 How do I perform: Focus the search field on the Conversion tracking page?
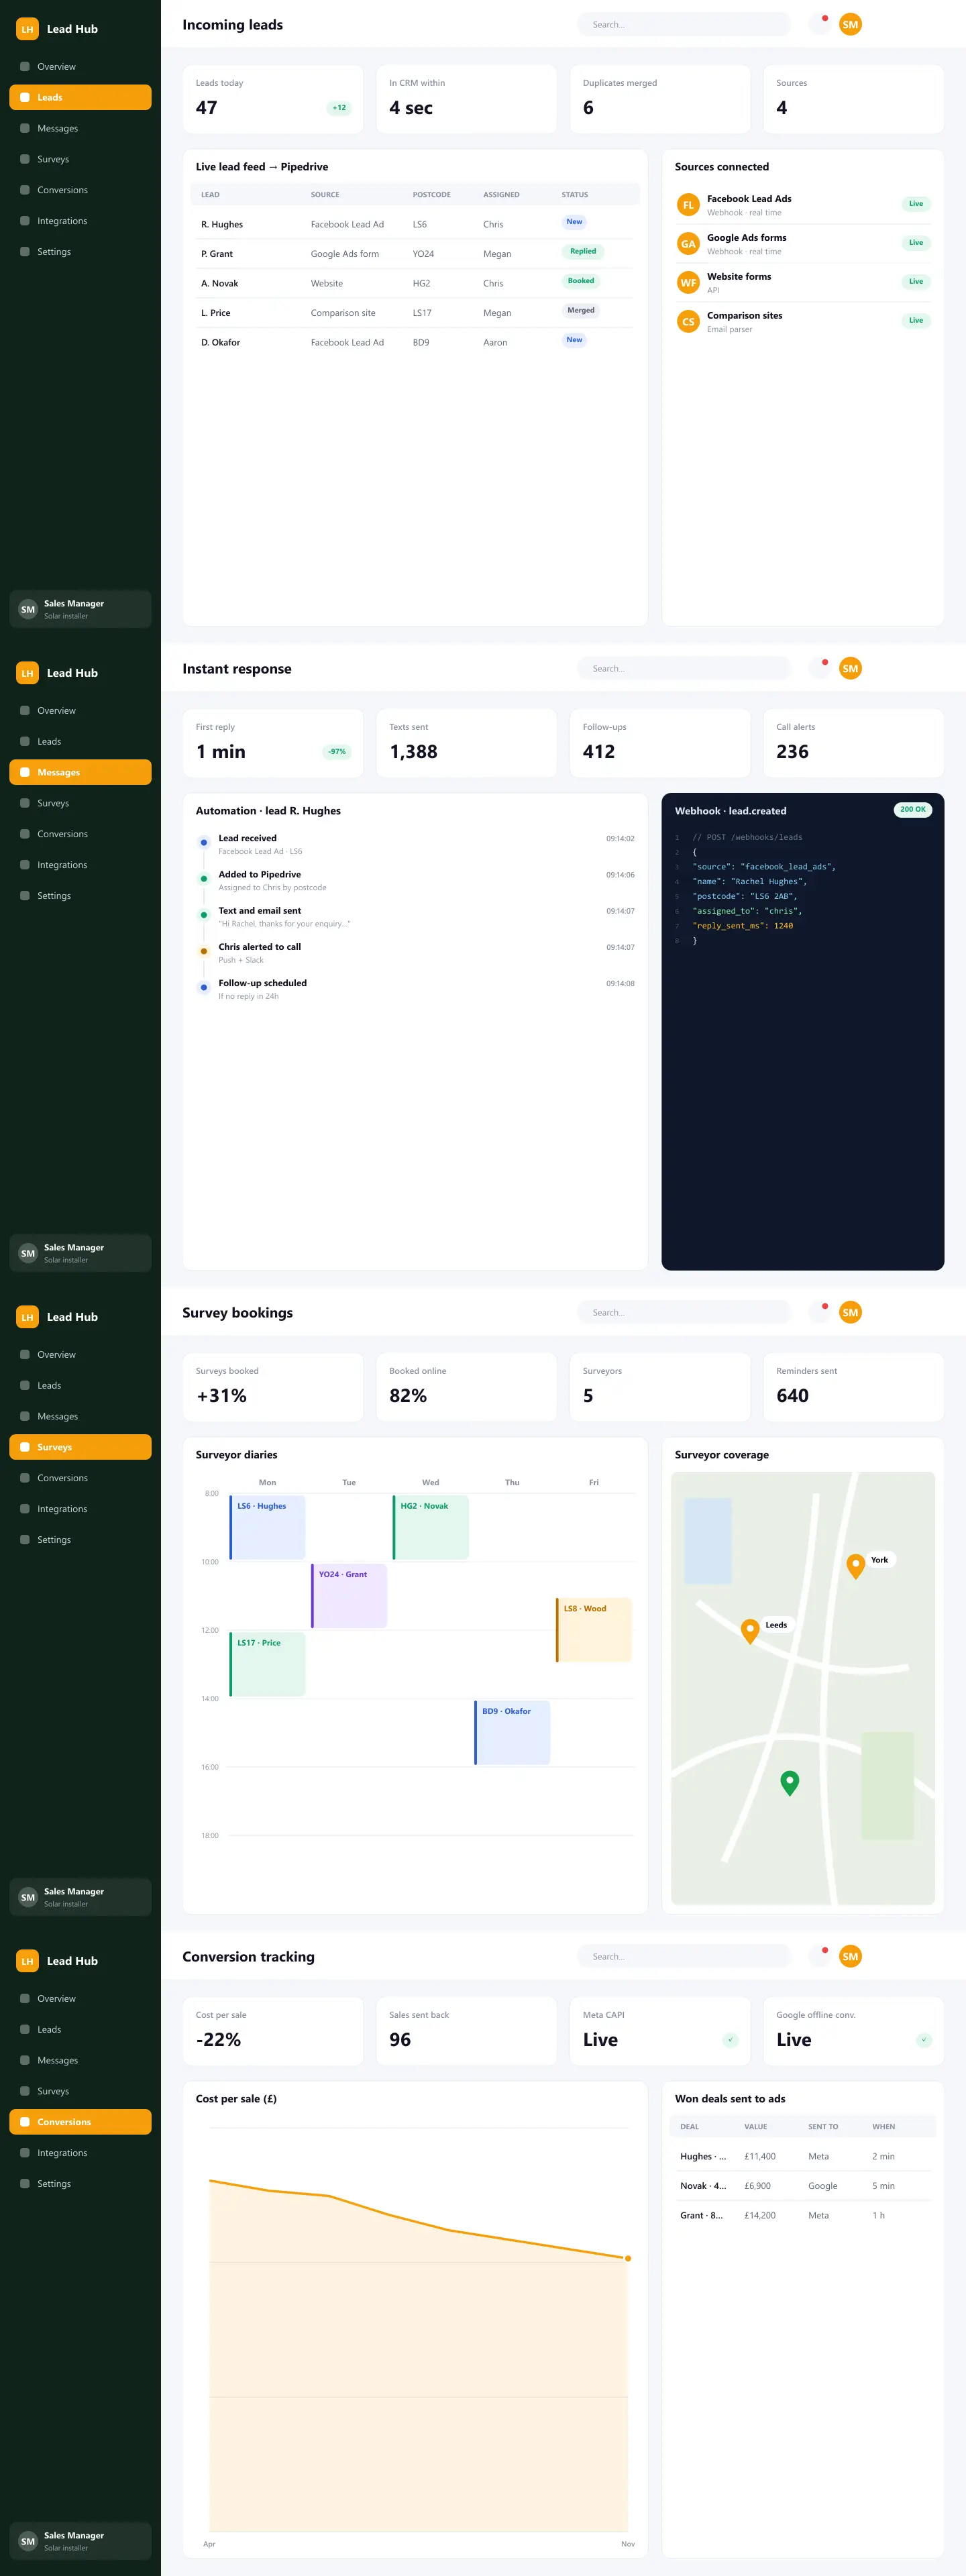(684, 1956)
